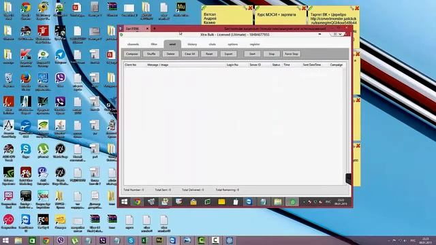Click Excel icon on host taskbar
436x245 pixels.
tap(144, 240)
